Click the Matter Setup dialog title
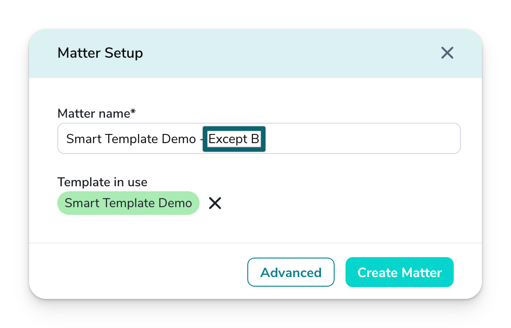Screen dimensions: 511x328 point(100,53)
